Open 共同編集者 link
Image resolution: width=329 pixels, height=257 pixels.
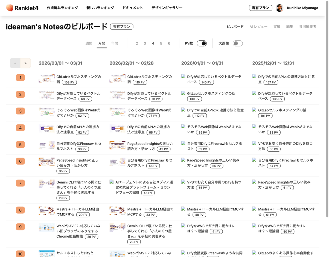308,26
